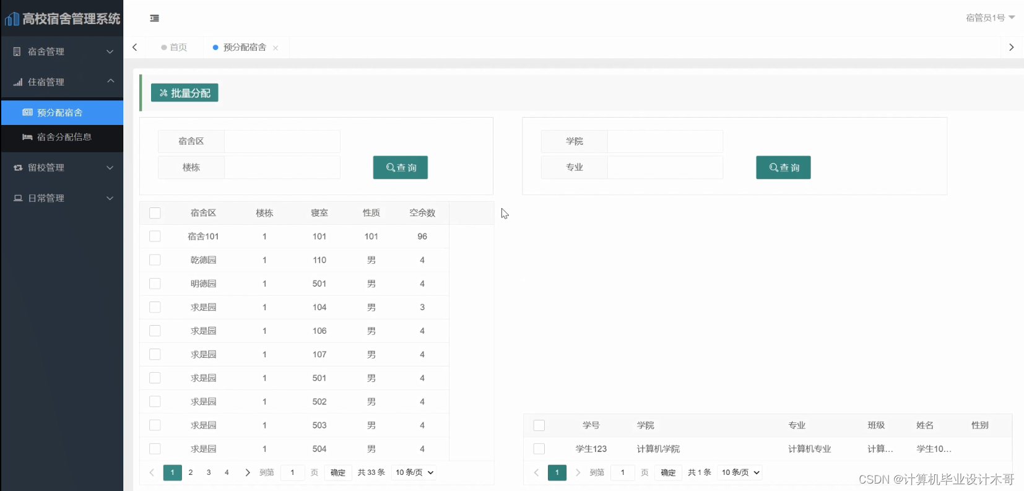Go to page 2 of dormitory table
This screenshot has width=1024, height=491.
[191, 472]
